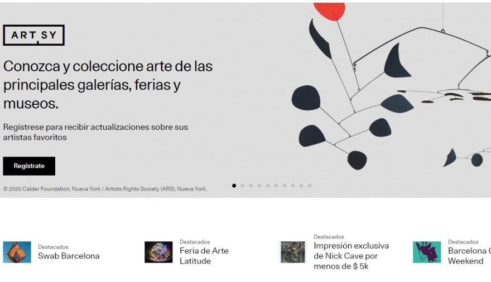
Task: Select the fifth carousel dot
Action: click(268, 186)
